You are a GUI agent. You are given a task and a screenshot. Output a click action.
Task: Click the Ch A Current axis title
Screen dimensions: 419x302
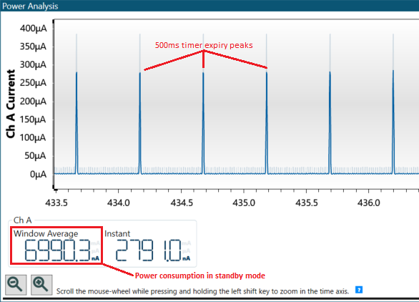[11, 104]
